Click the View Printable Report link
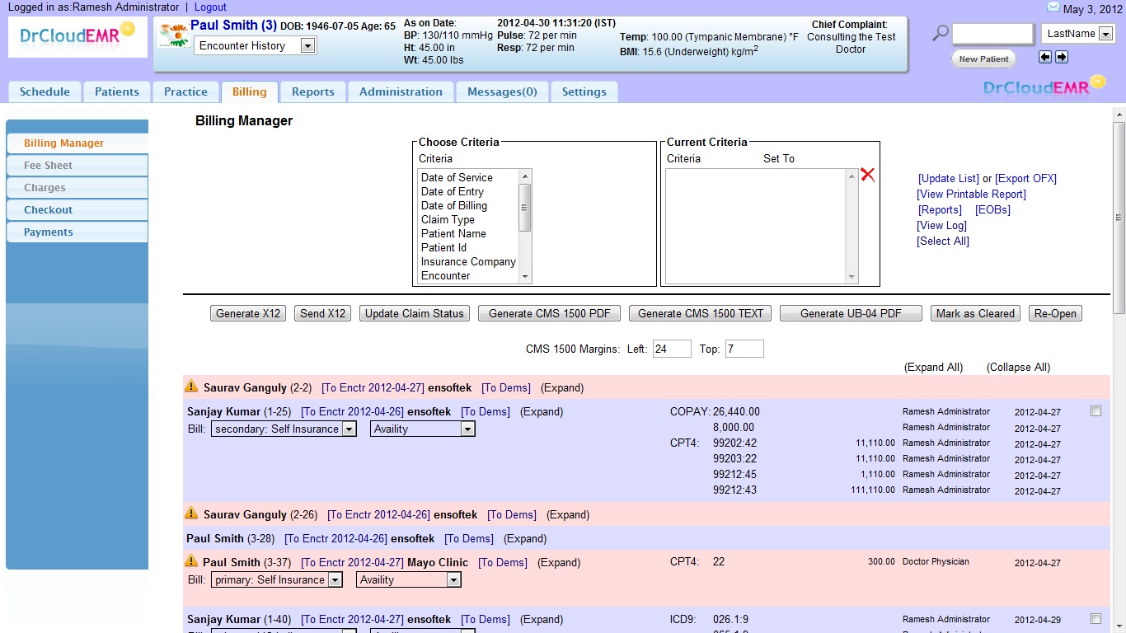1126x633 pixels. pos(971,194)
